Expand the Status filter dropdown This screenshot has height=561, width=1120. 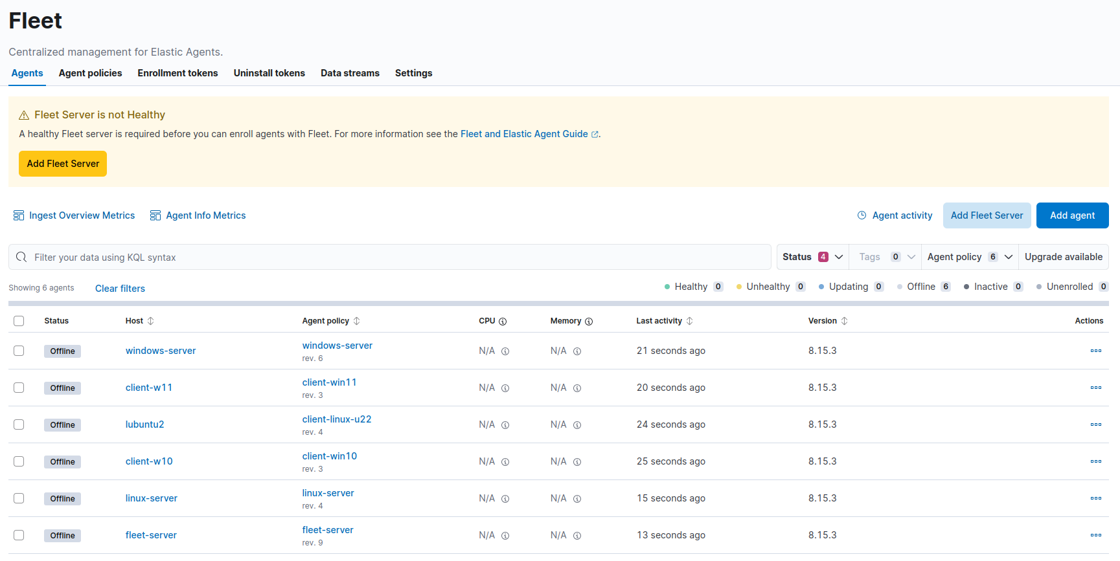pyautogui.click(x=812, y=257)
